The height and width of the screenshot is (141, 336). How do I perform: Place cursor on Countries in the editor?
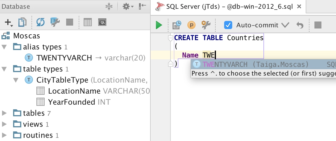click(x=245, y=38)
